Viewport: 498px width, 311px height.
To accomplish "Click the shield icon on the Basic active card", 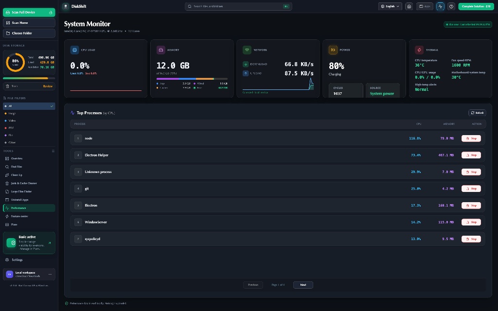I will (11, 243).
